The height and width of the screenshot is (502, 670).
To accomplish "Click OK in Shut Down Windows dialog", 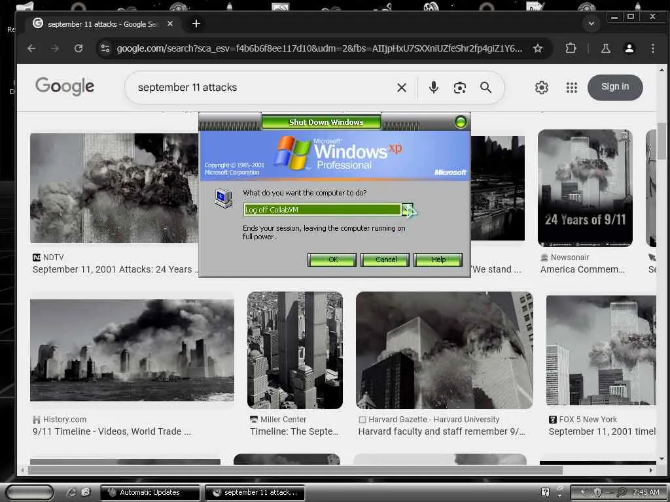I will (x=332, y=259).
